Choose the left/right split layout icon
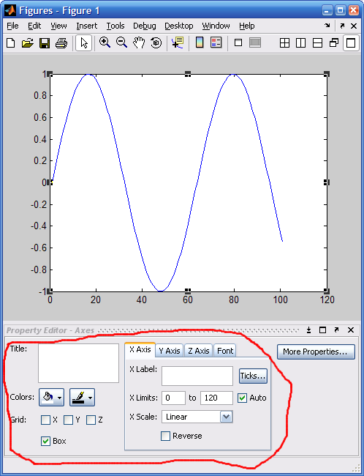The height and width of the screenshot is (476, 364). pyautogui.click(x=300, y=42)
